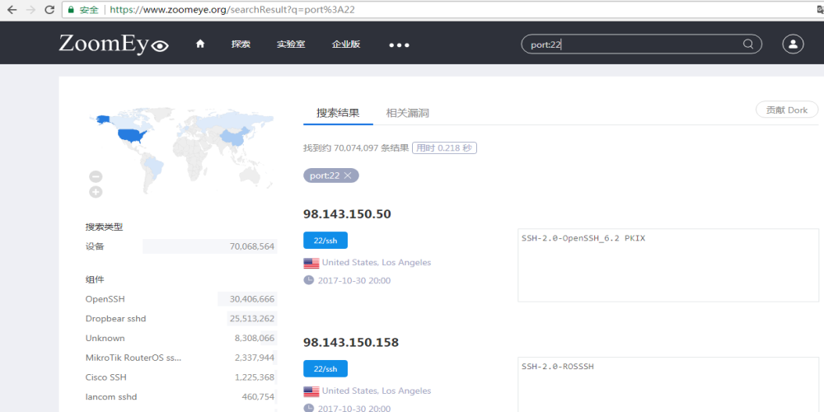Open the three-dots more menu
Viewport: 824px width, 412px height.
(399, 45)
